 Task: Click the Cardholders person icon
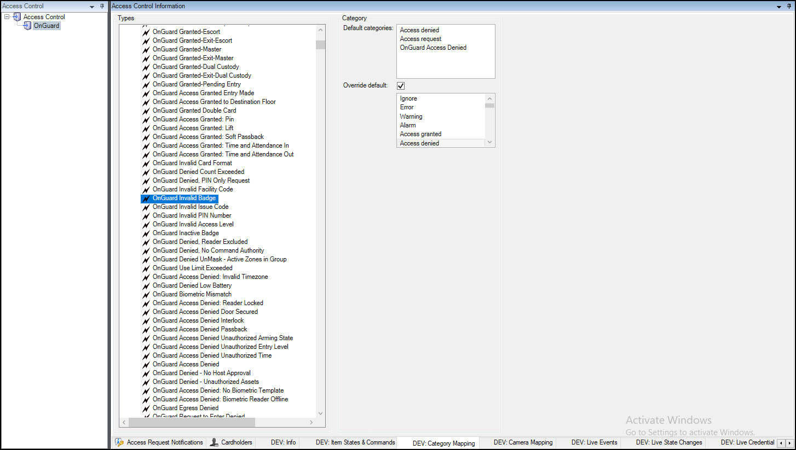[213, 442]
